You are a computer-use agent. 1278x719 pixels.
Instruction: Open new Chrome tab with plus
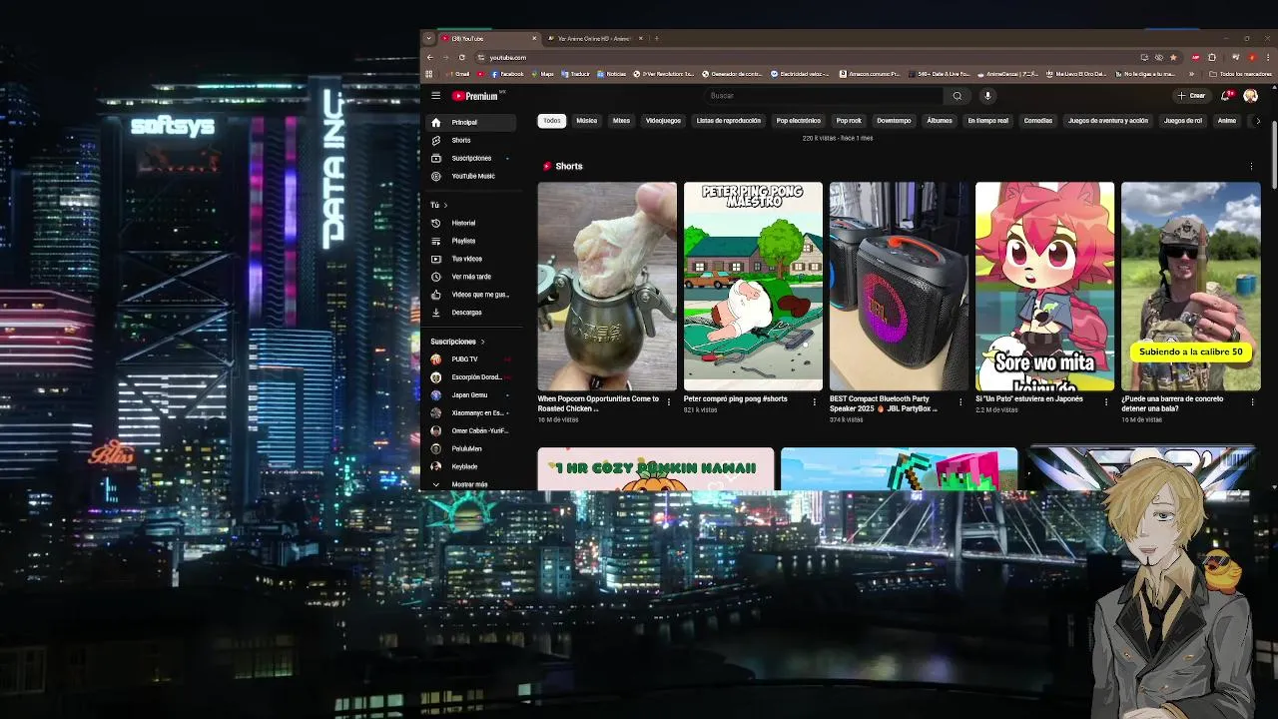click(656, 39)
